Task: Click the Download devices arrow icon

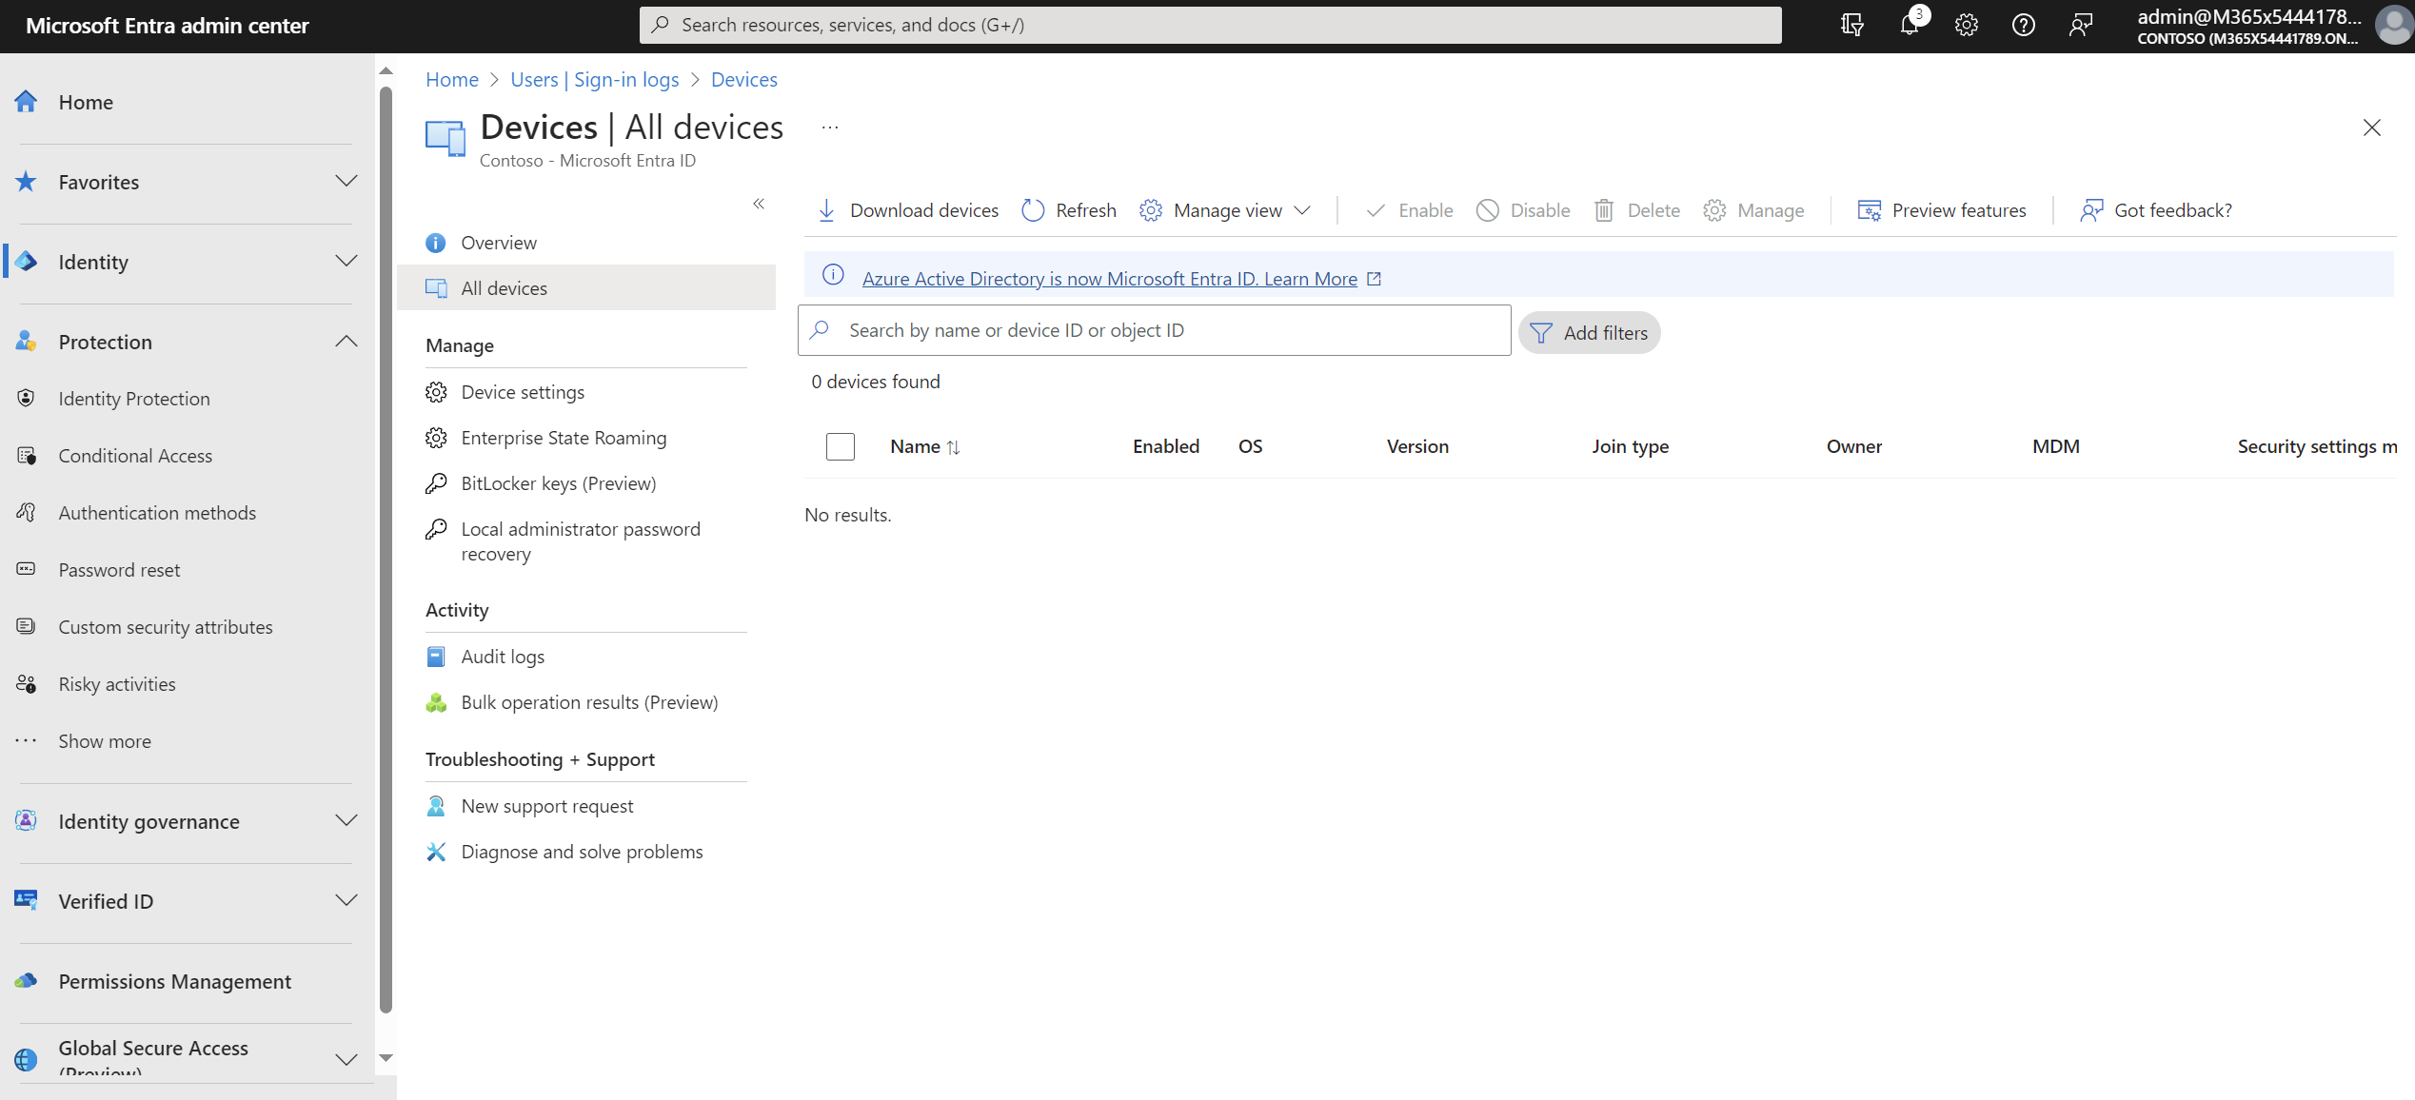Action: click(826, 210)
